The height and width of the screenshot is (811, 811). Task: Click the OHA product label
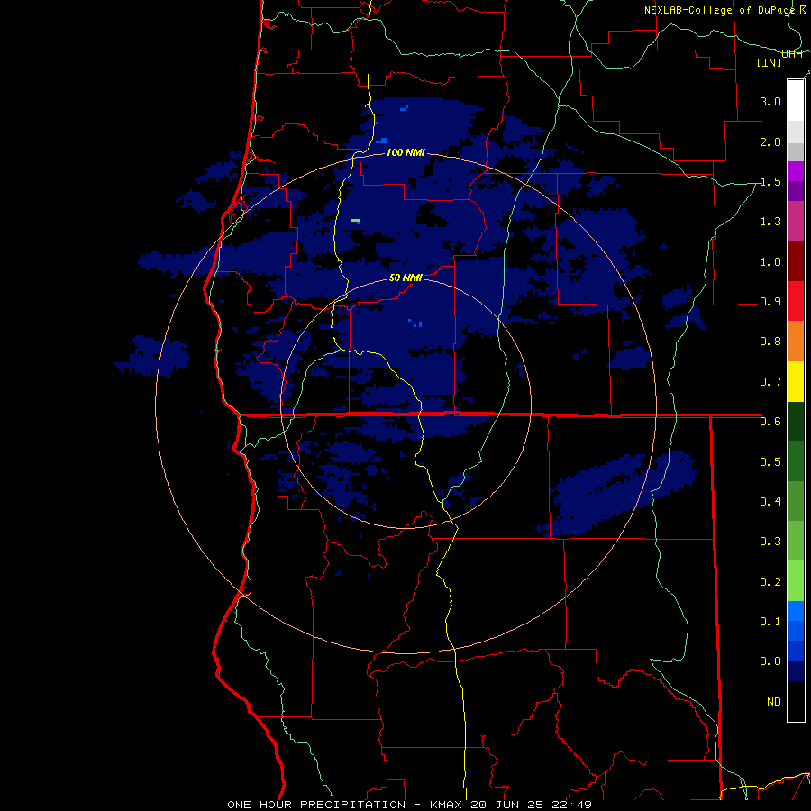(792, 54)
